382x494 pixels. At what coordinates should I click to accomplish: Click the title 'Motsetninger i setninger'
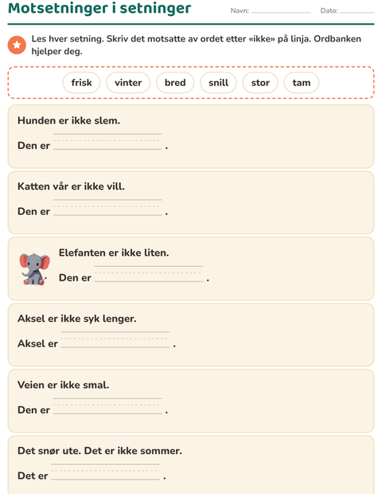[99, 8]
